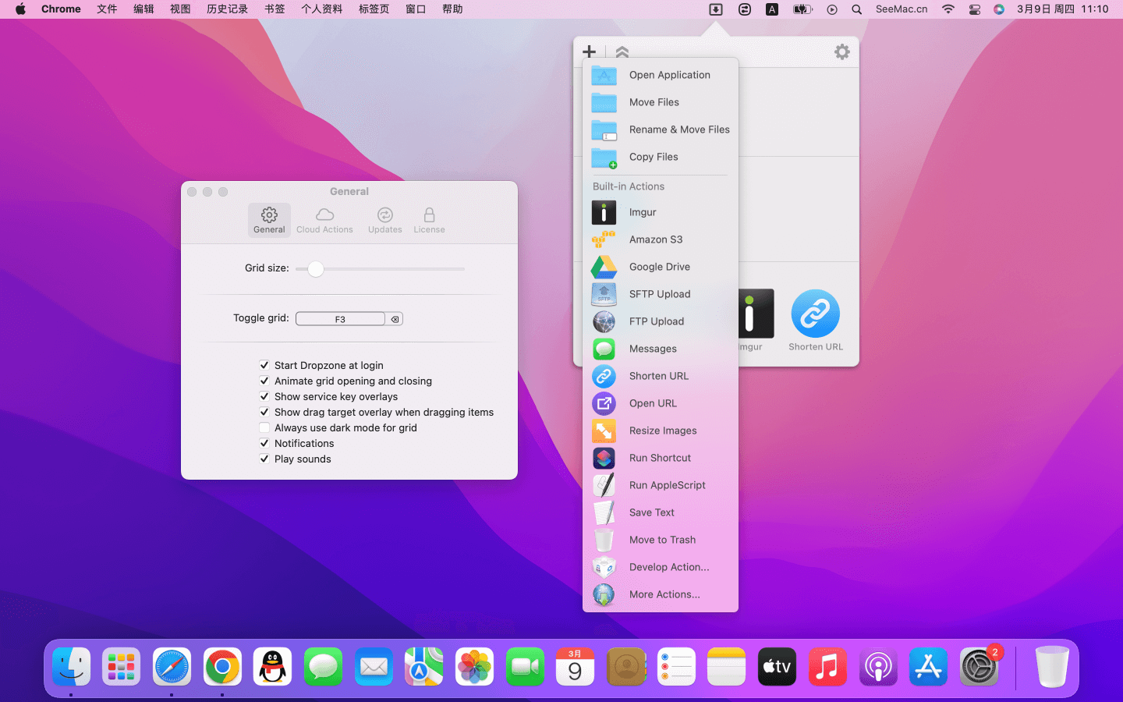Screen dimensions: 1123x702
Task: Select Open Application folder icon in the menu
Action: point(604,75)
